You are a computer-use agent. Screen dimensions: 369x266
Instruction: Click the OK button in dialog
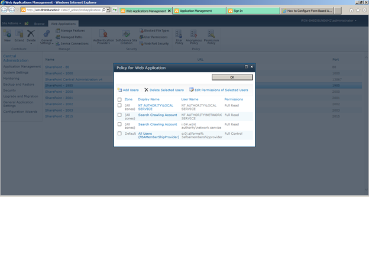tap(232, 77)
